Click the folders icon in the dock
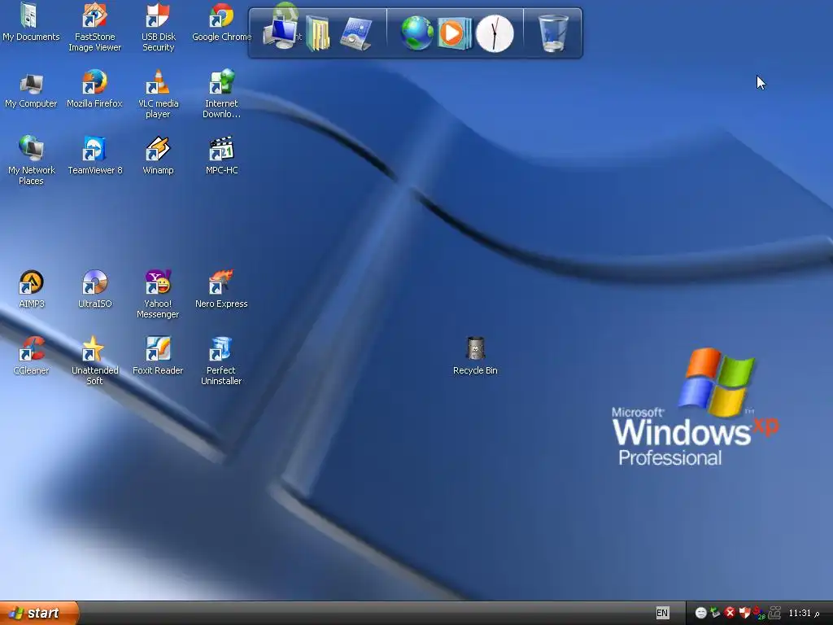The width and height of the screenshot is (833, 625). click(318, 33)
